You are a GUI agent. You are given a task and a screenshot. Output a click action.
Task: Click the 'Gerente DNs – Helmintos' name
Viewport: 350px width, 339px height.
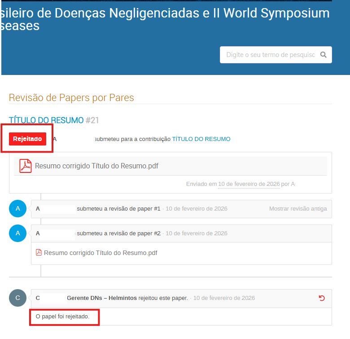pos(101,298)
